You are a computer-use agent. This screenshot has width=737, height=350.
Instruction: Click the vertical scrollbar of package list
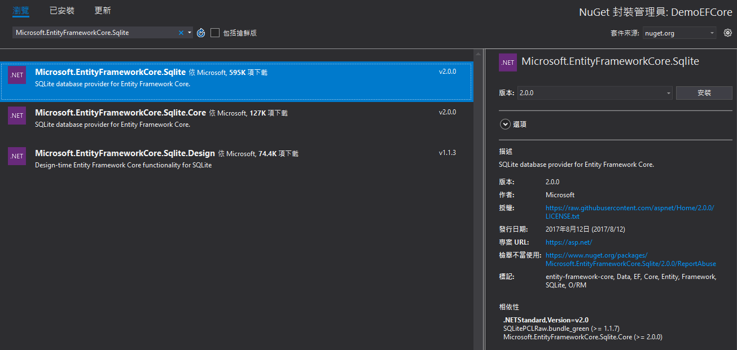point(479,200)
